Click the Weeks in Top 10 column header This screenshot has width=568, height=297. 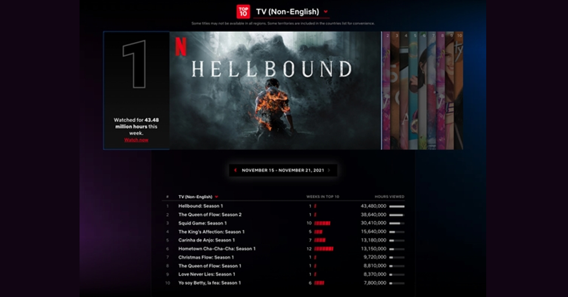click(x=323, y=196)
